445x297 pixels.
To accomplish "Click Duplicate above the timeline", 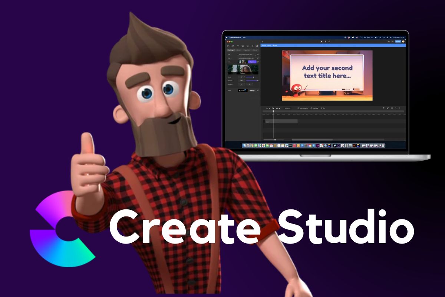I will (x=314, y=108).
